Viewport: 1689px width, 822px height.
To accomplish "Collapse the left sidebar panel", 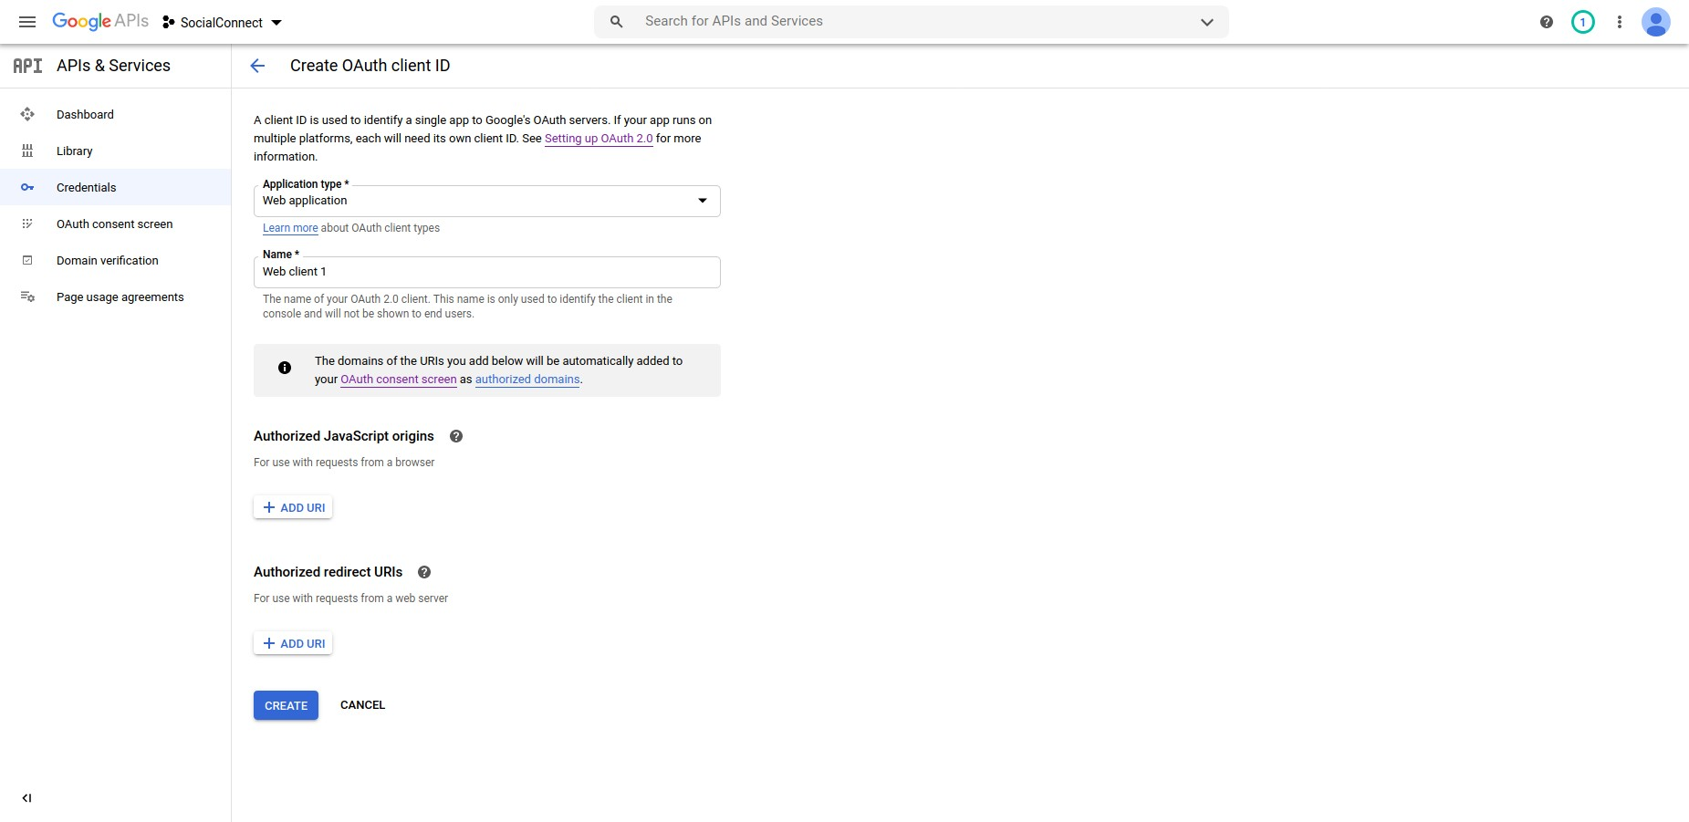I will point(27,798).
